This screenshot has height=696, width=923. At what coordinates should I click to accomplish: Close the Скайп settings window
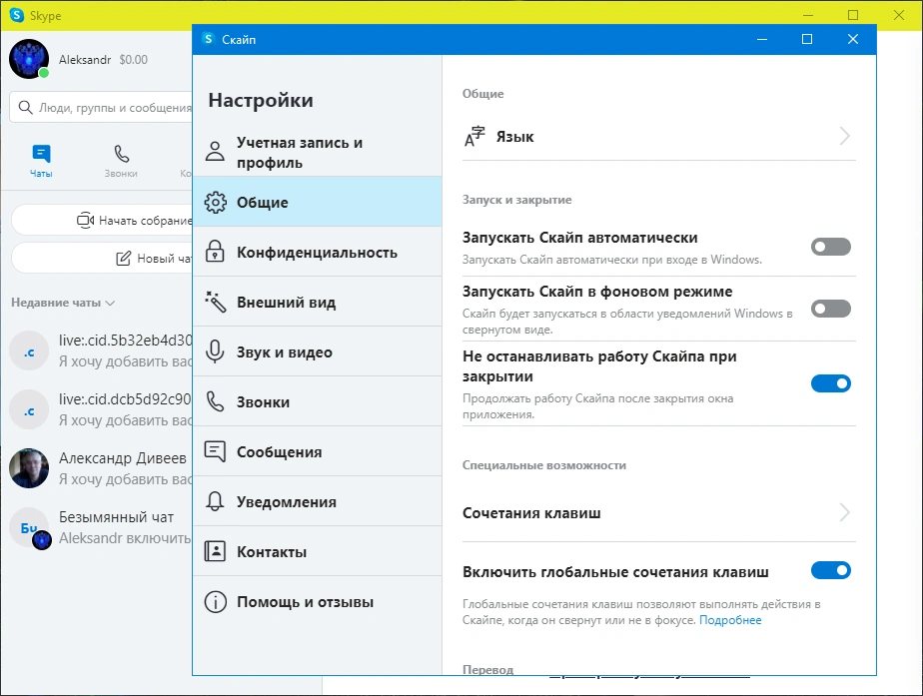pos(853,39)
